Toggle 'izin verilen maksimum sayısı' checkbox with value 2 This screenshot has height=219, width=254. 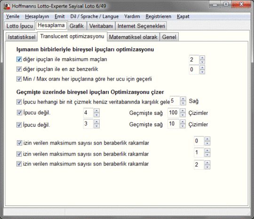tap(19, 164)
